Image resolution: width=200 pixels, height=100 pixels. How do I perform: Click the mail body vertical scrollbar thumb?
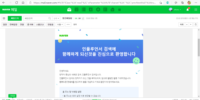click(x=199, y=47)
